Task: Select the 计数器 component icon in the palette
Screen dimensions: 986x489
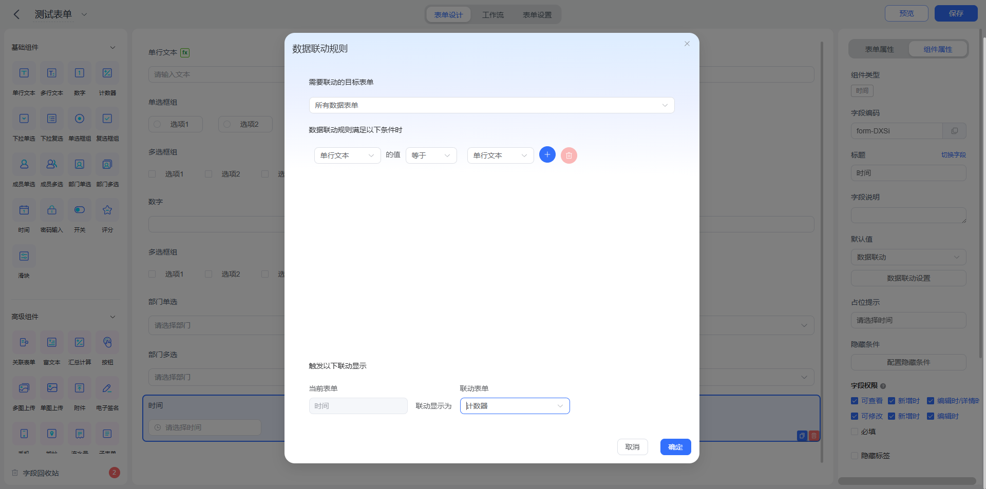Action: pyautogui.click(x=107, y=73)
